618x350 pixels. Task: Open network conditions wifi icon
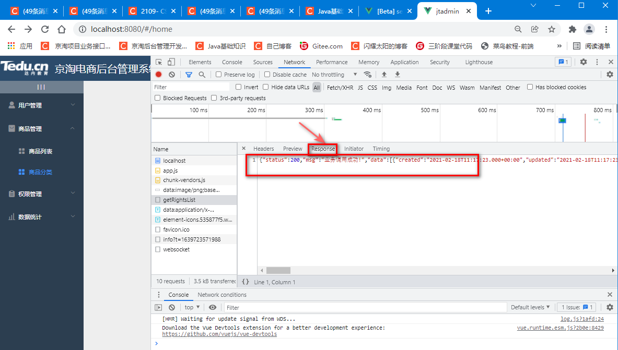[x=367, y=75]
